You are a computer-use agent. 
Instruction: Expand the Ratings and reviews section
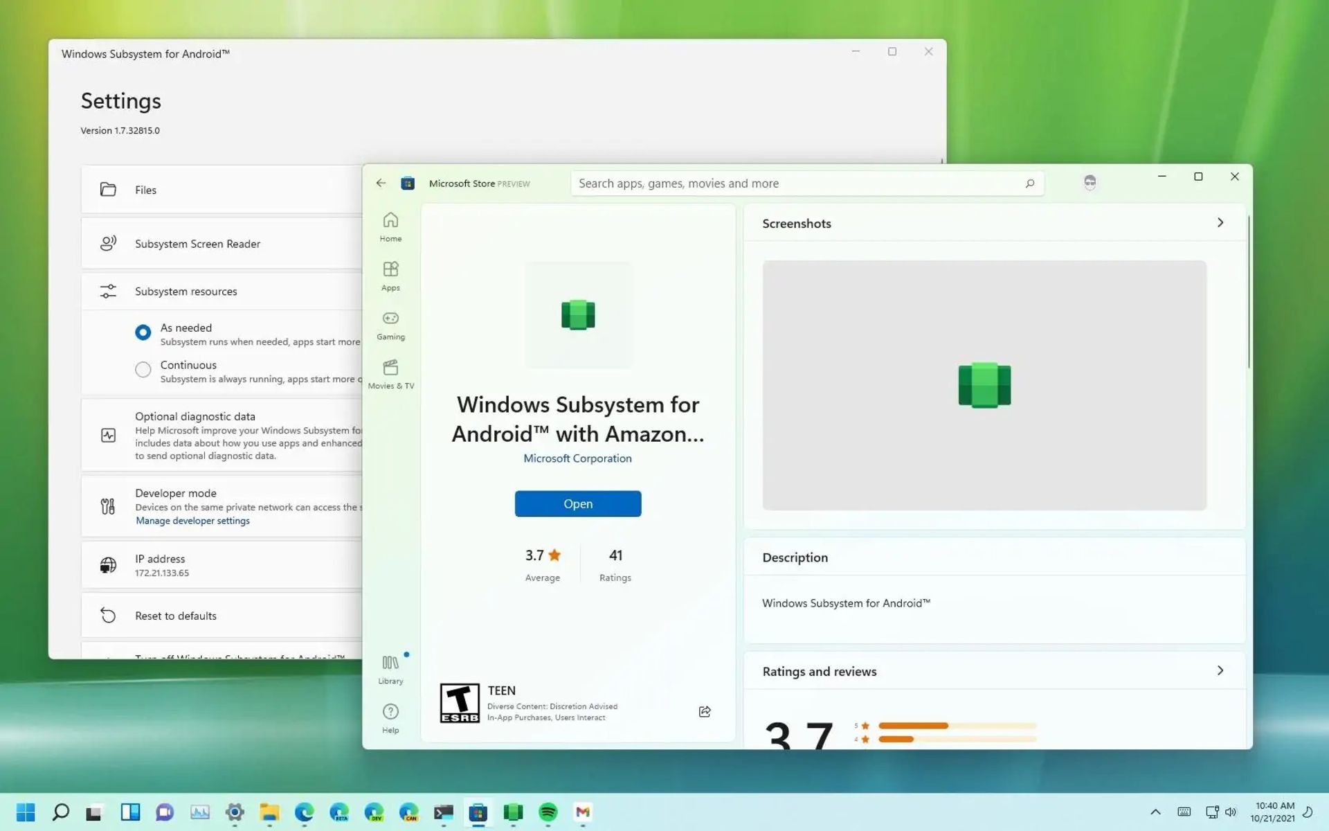coord(1220,670)
